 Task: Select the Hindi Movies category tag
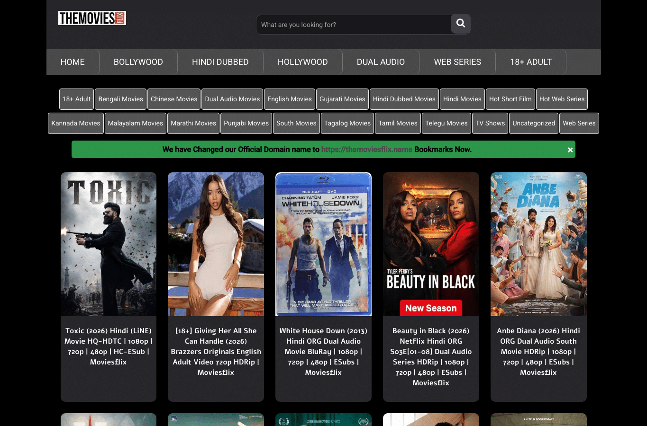click(462, 99)
